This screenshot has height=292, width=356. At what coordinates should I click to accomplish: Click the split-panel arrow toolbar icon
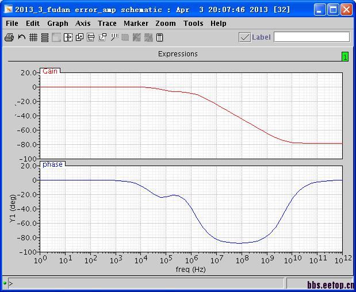click(x=68, y=37)
